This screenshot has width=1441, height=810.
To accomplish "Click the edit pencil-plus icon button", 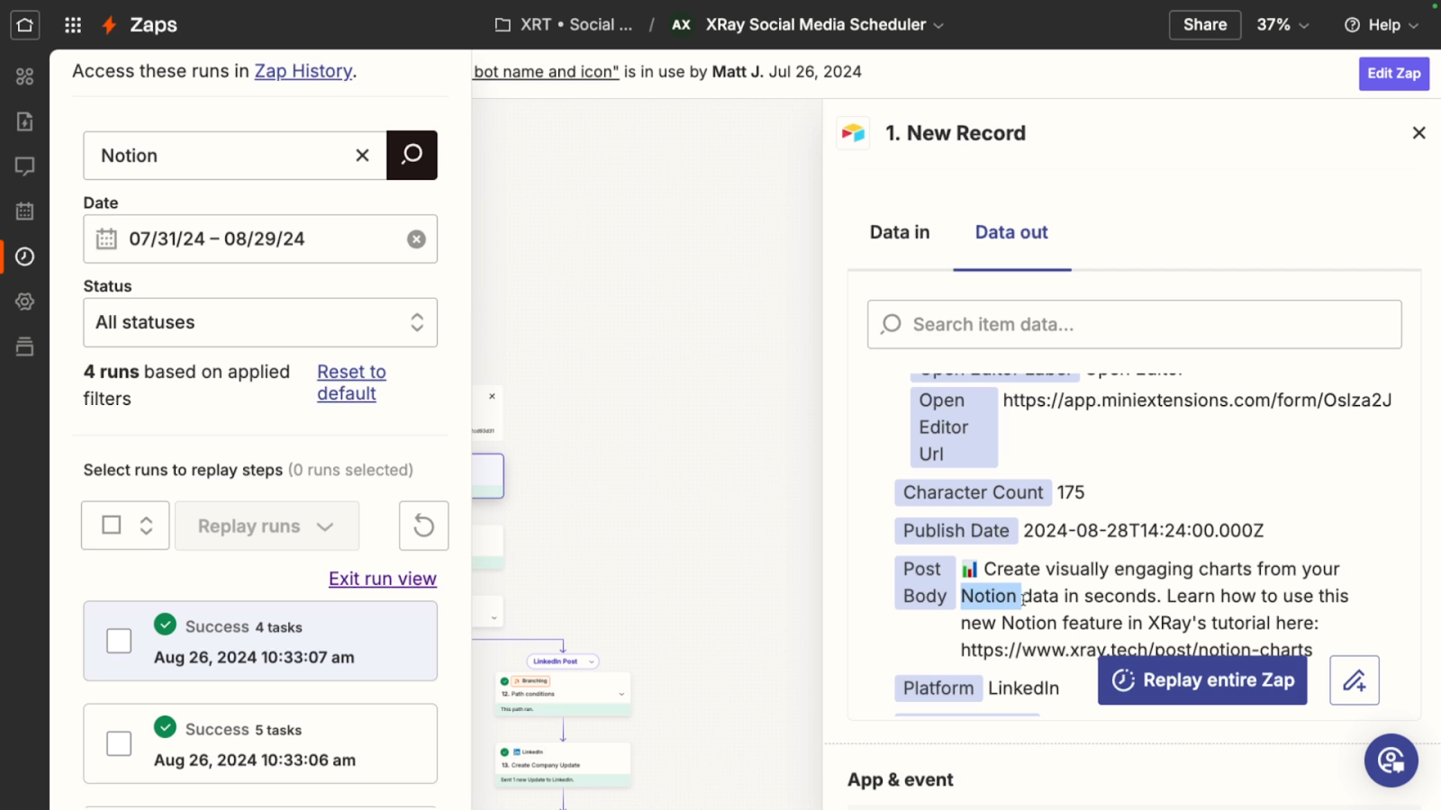I will point(1355,680).
